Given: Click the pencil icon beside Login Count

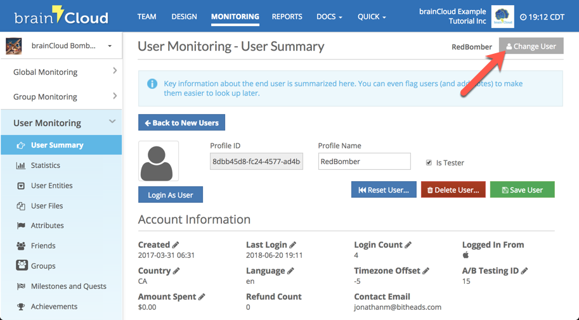Looking at the screenshot, I should click(x=408, y=245).
